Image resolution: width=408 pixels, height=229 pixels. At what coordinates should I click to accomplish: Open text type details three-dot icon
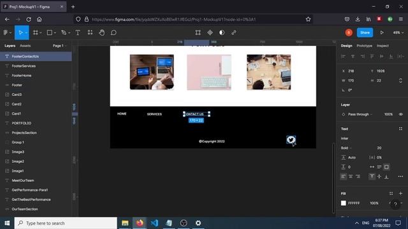pos(400,177)
